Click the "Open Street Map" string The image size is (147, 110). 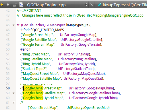[x=44, y=108]
